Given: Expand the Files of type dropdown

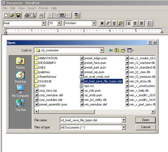Looking at the screenshot, I should pos(124,127).
